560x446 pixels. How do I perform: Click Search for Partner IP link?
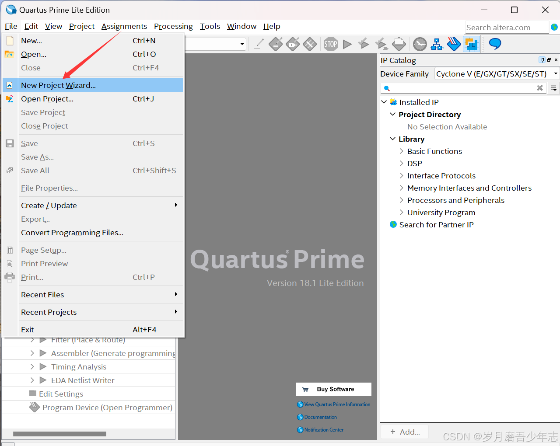[x=436, y=224]
